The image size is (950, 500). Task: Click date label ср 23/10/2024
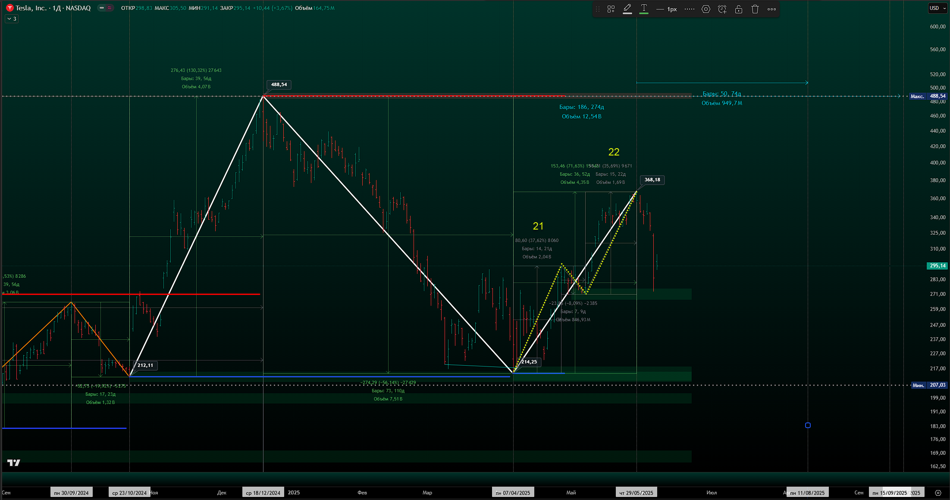[x=129, y=493]
